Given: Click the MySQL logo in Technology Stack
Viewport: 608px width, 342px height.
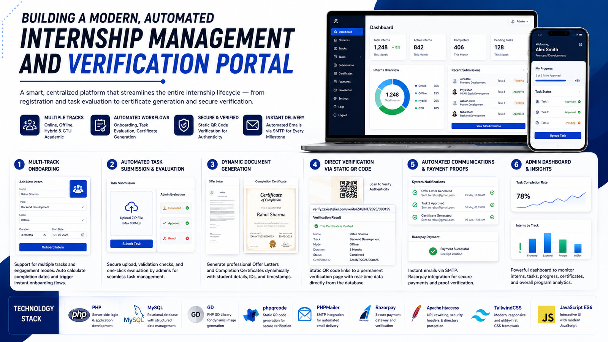Looking at the screenshot, I should (134, 315).
